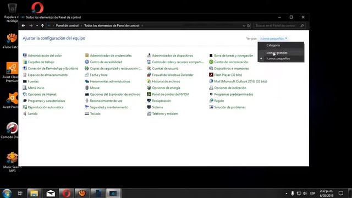
Task: Click the volume icon in system tray
Action: point(305,193)
